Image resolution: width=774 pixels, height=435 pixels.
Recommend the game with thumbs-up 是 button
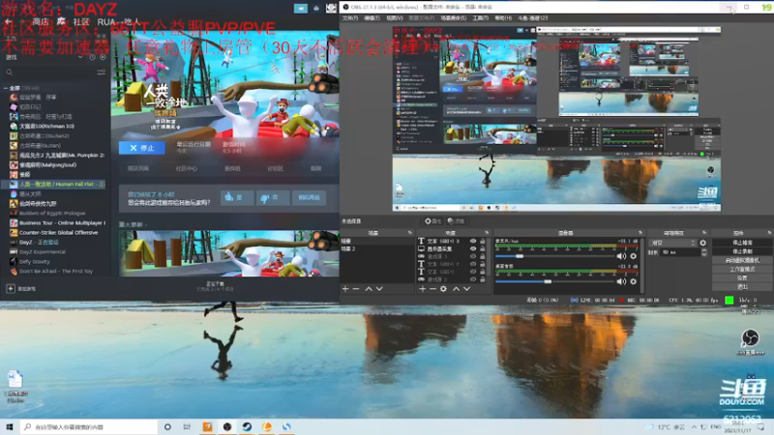point(236,198)
